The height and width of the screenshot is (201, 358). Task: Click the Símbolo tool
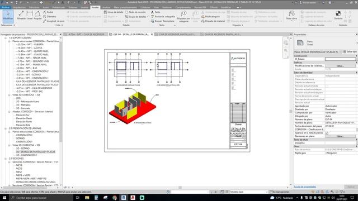pyautogui.click(x=338, y=15)
